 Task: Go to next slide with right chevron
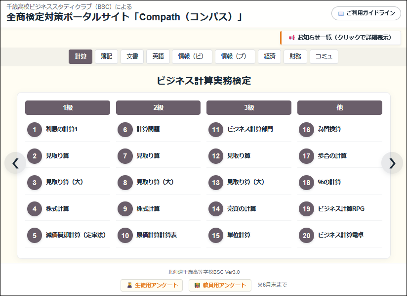[392, 163]
